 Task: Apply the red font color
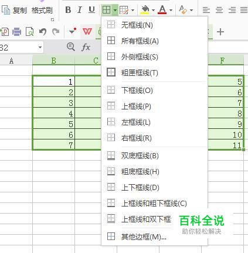click(x=162, y=10)
